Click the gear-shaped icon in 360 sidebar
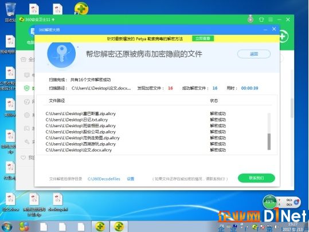309x232 pixels. (27, 115)
